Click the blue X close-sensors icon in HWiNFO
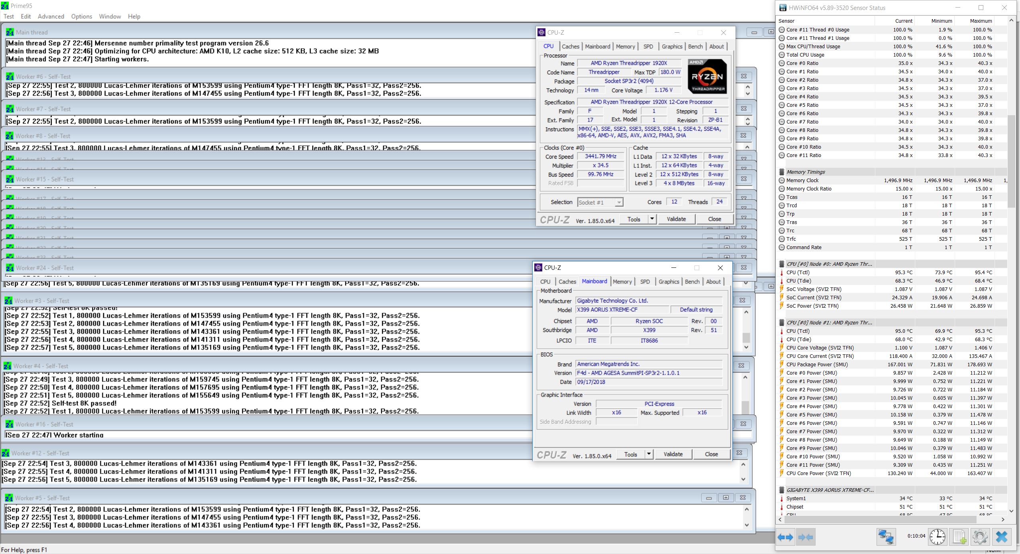 tap(1002, 537)
